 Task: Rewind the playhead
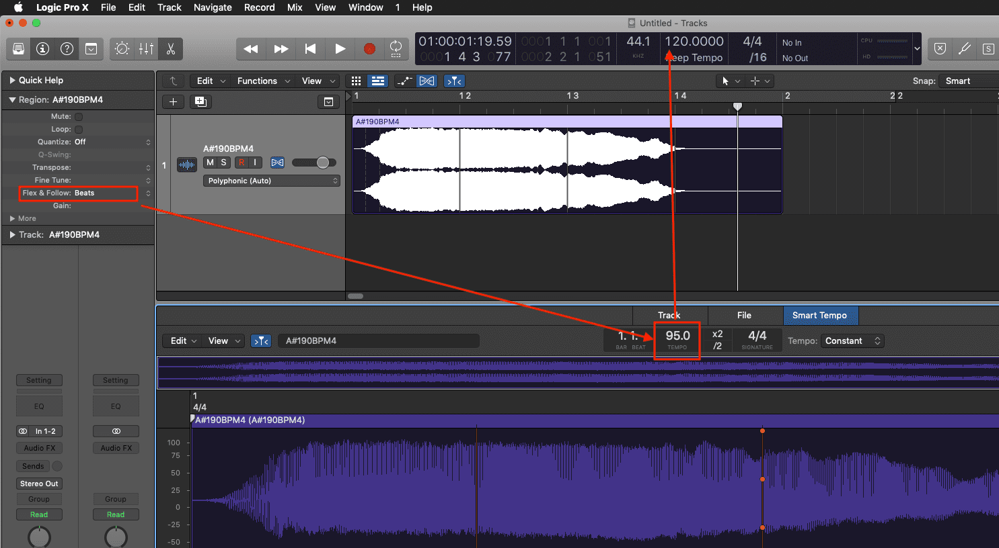coord(251,49)
